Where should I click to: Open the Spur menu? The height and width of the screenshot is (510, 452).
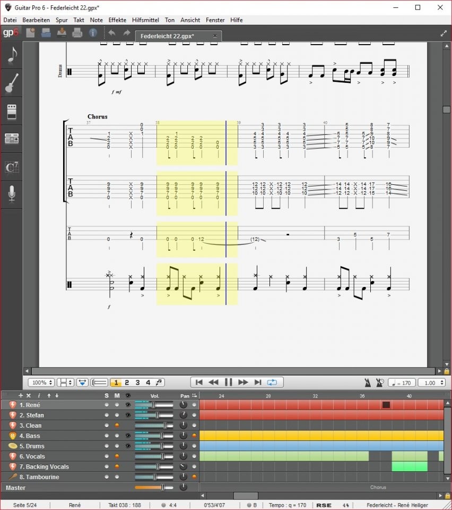62,20
